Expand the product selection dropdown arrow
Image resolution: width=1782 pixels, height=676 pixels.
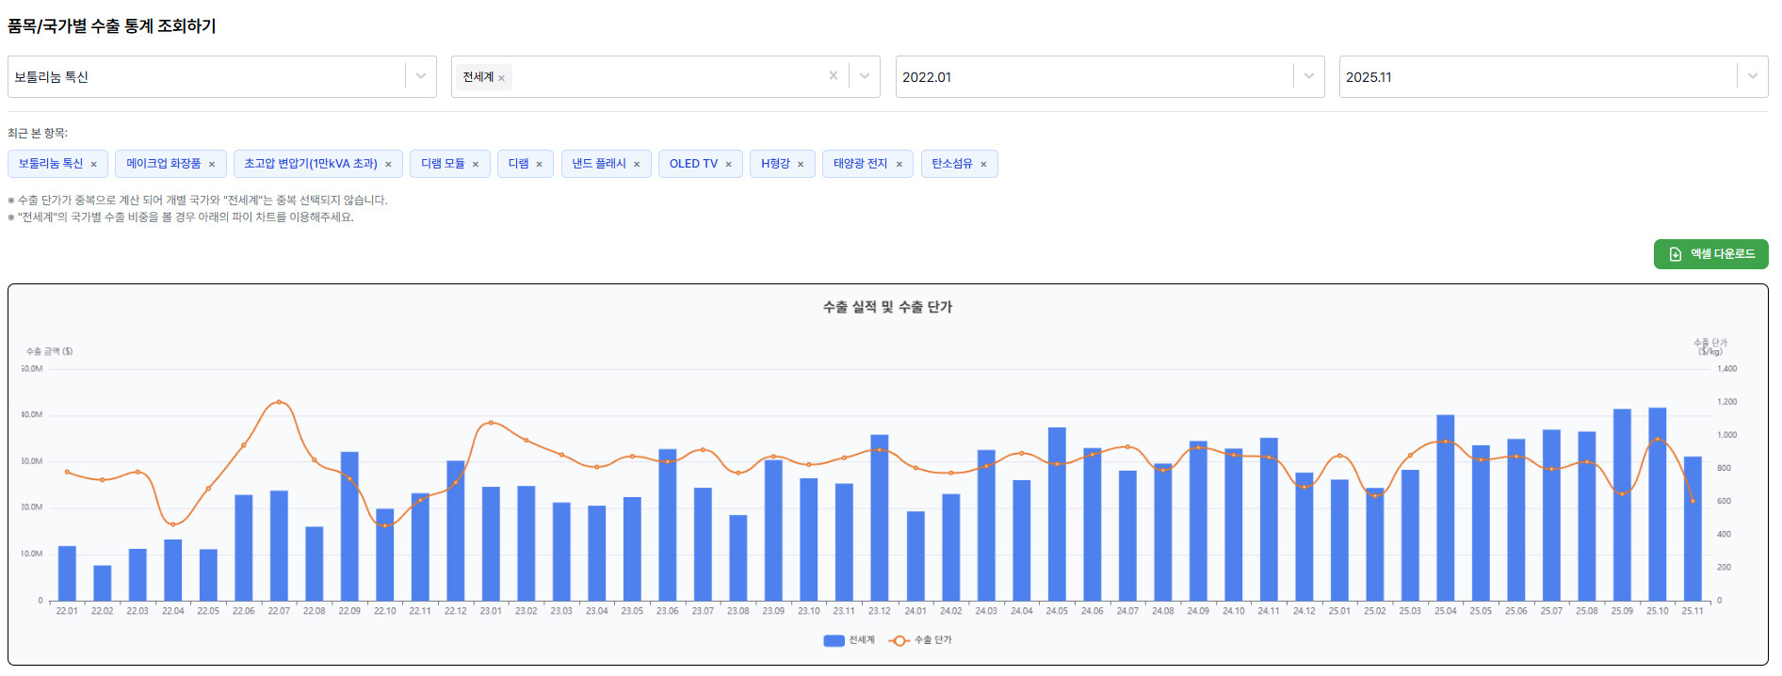tap(421, 76)
